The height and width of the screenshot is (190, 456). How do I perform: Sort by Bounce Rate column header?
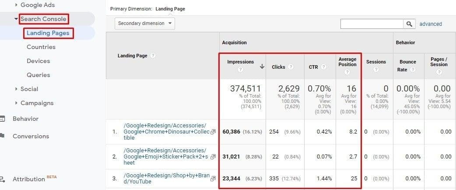click(x=407, y=66)
